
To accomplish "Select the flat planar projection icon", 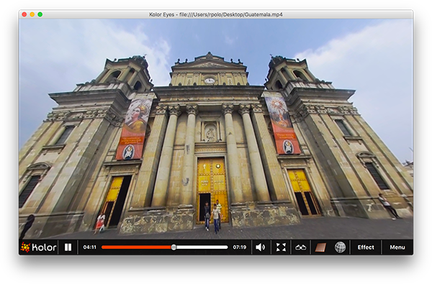I will point(320,247).
